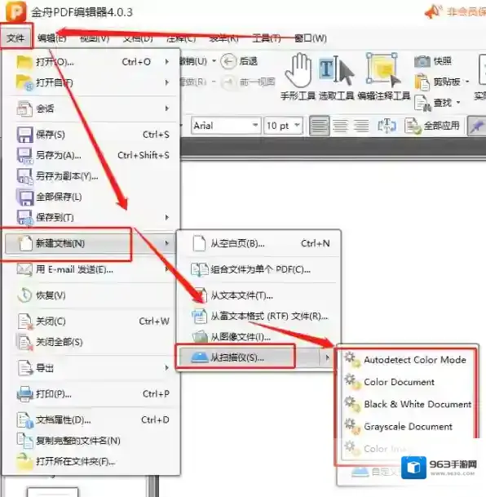This screenshot has width=486, height=497.
Task: Choose 新建文档(N) menu item
Action: 90,243
